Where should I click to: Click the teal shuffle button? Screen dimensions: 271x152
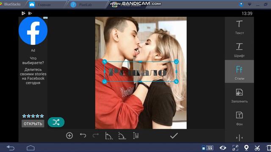56,122
